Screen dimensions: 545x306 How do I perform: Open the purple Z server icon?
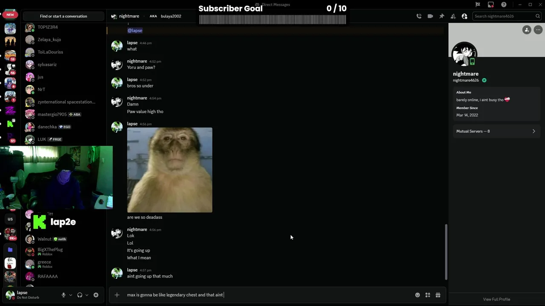(x=10, y=110)
